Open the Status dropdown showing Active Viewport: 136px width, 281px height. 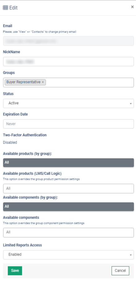tap(68, 103)
